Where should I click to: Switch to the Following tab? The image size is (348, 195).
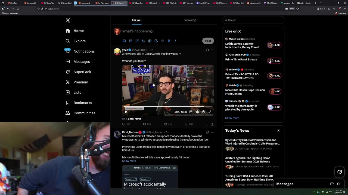[189, 20]
